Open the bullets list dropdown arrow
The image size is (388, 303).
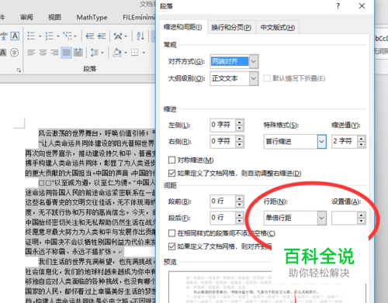40,36
